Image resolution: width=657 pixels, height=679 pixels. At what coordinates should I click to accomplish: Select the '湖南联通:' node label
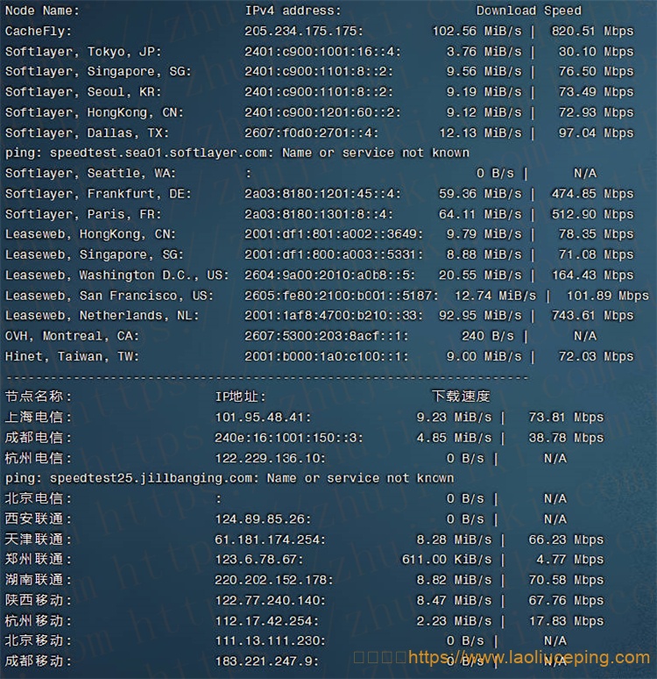pos(38,580)
